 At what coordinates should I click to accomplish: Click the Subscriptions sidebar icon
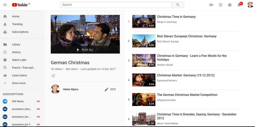[5, 32]
